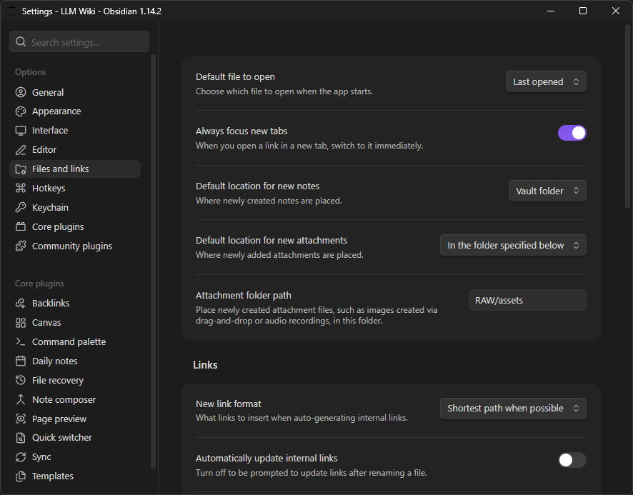Open Templates plugin options

coord(75,476)
